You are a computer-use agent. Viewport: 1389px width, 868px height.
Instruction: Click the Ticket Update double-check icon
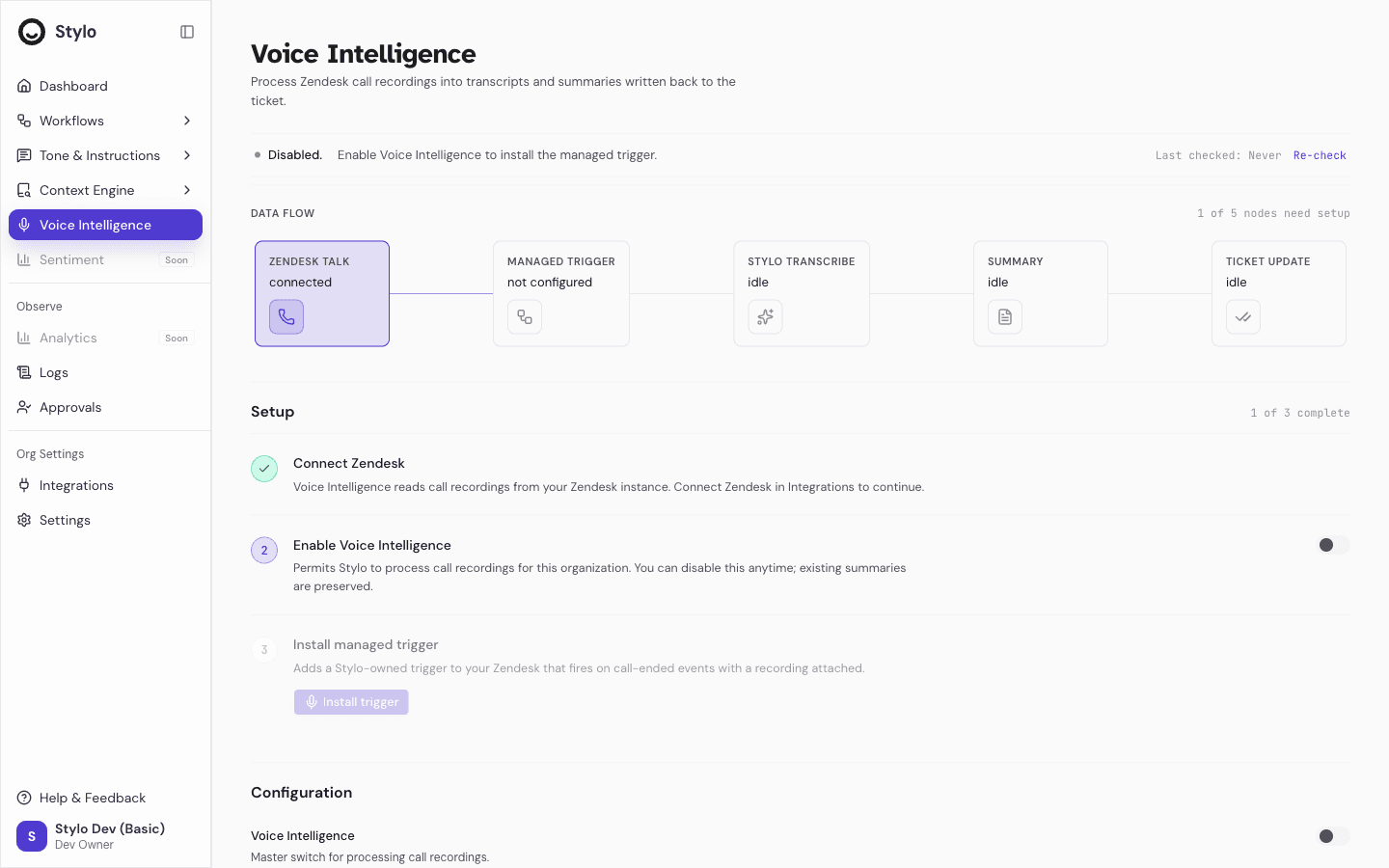pos(1243,316)
